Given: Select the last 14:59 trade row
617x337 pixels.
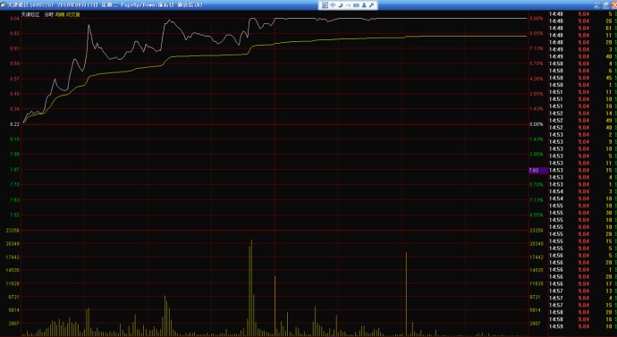Looking at the screenshot, I should [x=582, y=326].
